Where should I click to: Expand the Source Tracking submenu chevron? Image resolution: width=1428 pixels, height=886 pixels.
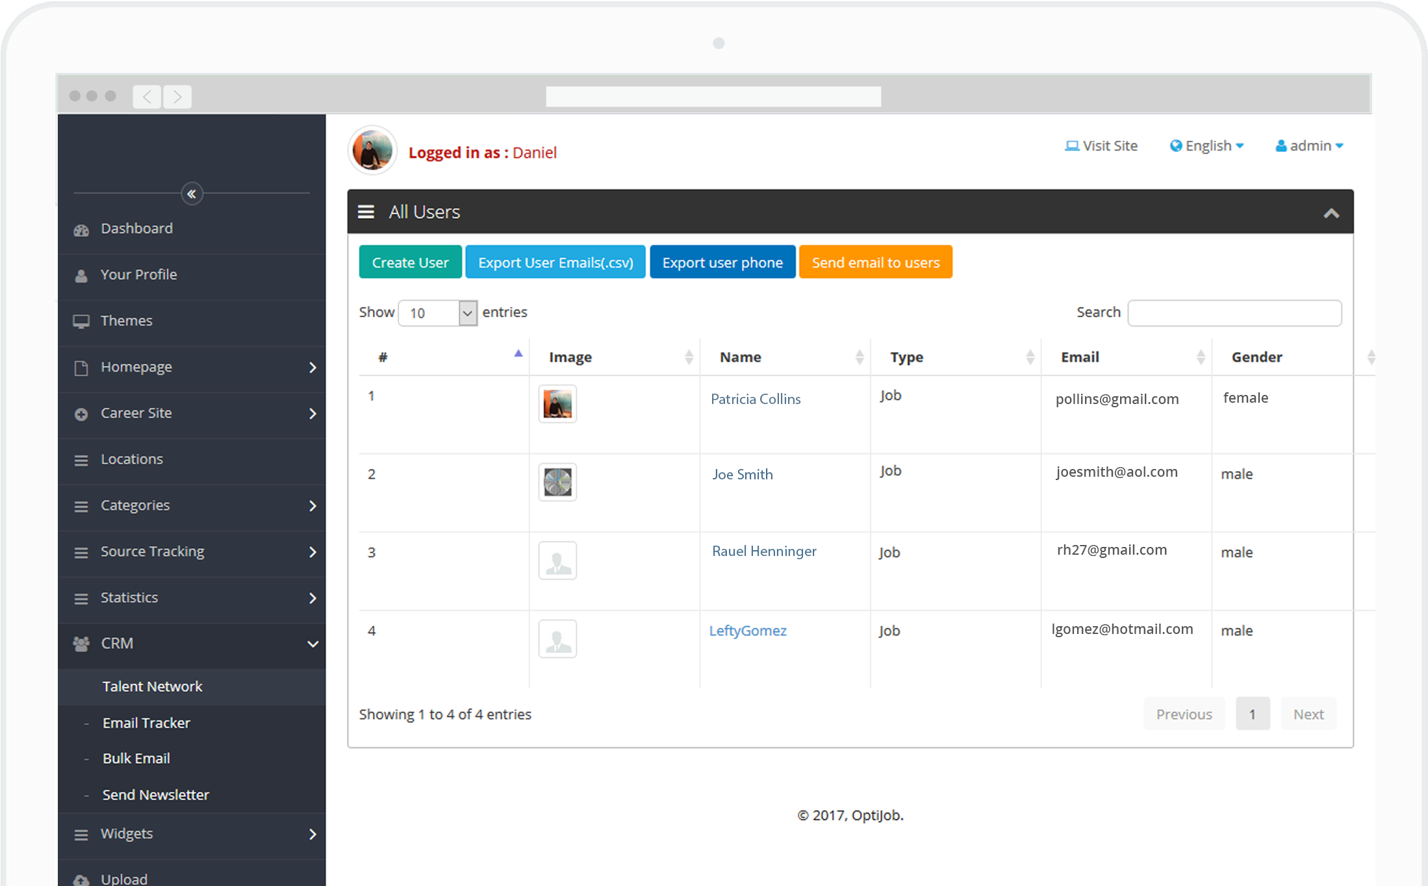pyautogui.click(x=312, y=552)
